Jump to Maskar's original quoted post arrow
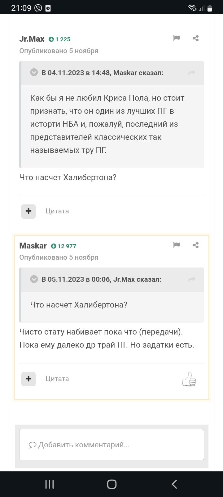Screen dimensions: 223x497 [x=192, y=73]
